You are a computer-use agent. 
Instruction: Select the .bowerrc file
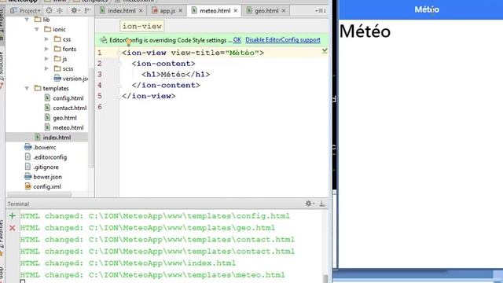[45, 147]
